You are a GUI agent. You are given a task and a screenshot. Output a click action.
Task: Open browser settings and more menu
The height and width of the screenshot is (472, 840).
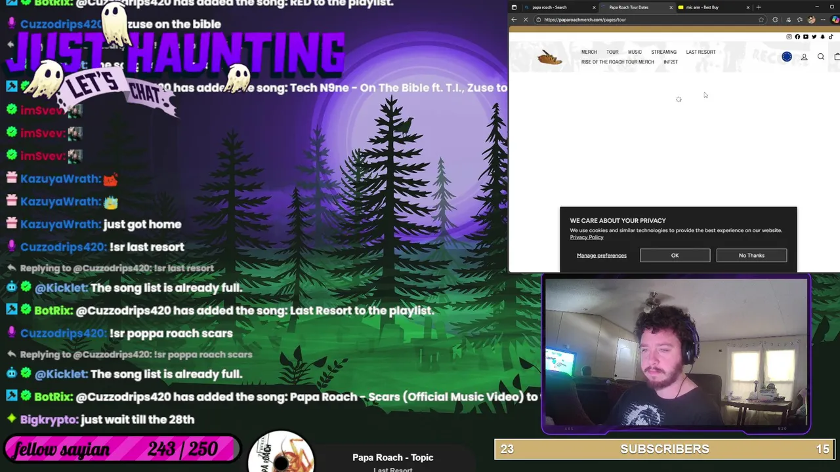pyautogui.click(x=823, y=20)
